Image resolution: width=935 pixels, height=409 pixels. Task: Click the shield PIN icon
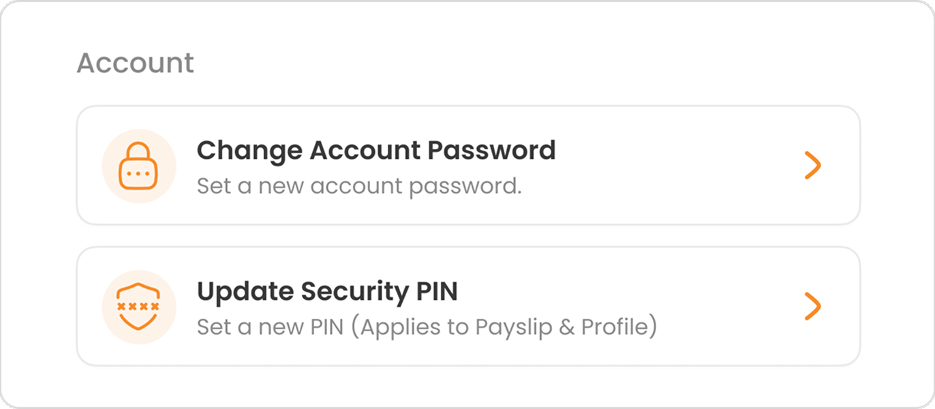point(139,307)
